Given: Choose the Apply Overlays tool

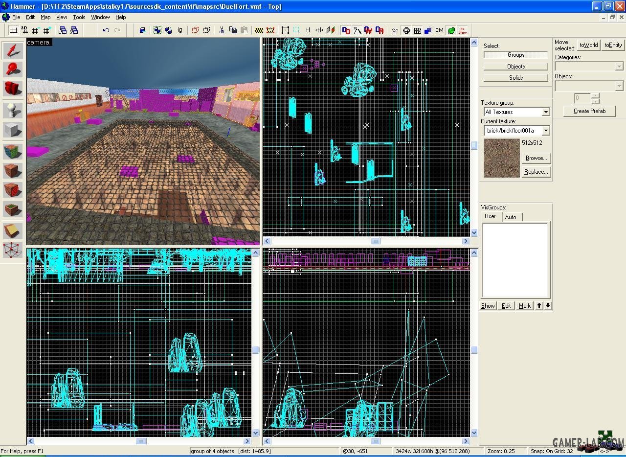Looking at the screenshot, I should coord(13,209).
